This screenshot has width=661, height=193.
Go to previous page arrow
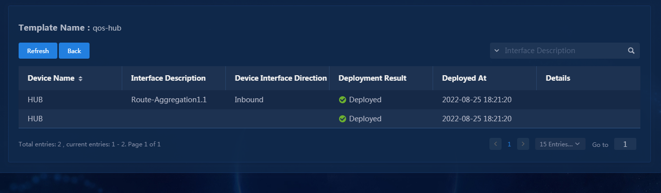(x=495, y=144)
